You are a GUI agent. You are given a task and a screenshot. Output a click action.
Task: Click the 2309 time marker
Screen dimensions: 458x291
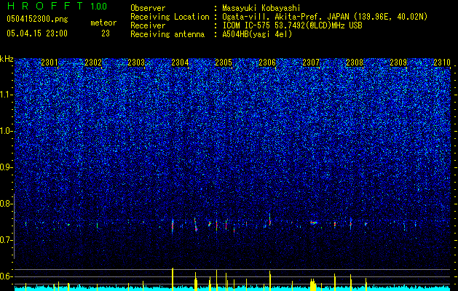[398, 62]
